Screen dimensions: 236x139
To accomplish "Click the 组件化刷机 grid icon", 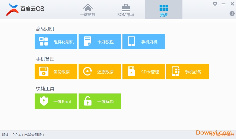I will click(x=44, y=42).
